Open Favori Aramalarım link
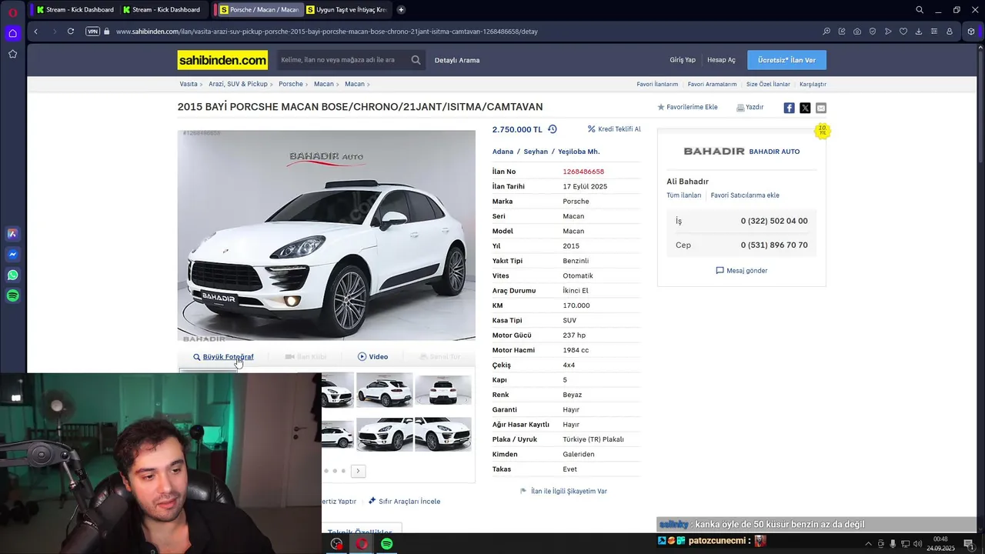 [712, 85]
